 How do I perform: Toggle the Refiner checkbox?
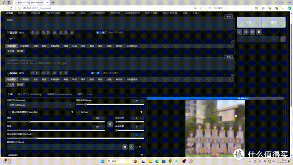pyautogui.click(x=79, y=112)
